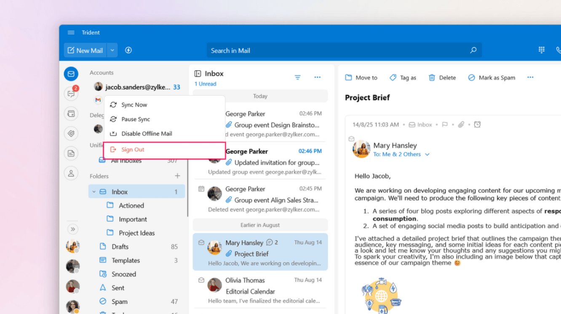Open the Contacts module icon in sidebar
This screenshot has width=561, height=314.
click(71, 173)
